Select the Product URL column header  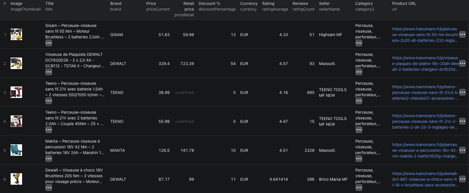(404, 6)
